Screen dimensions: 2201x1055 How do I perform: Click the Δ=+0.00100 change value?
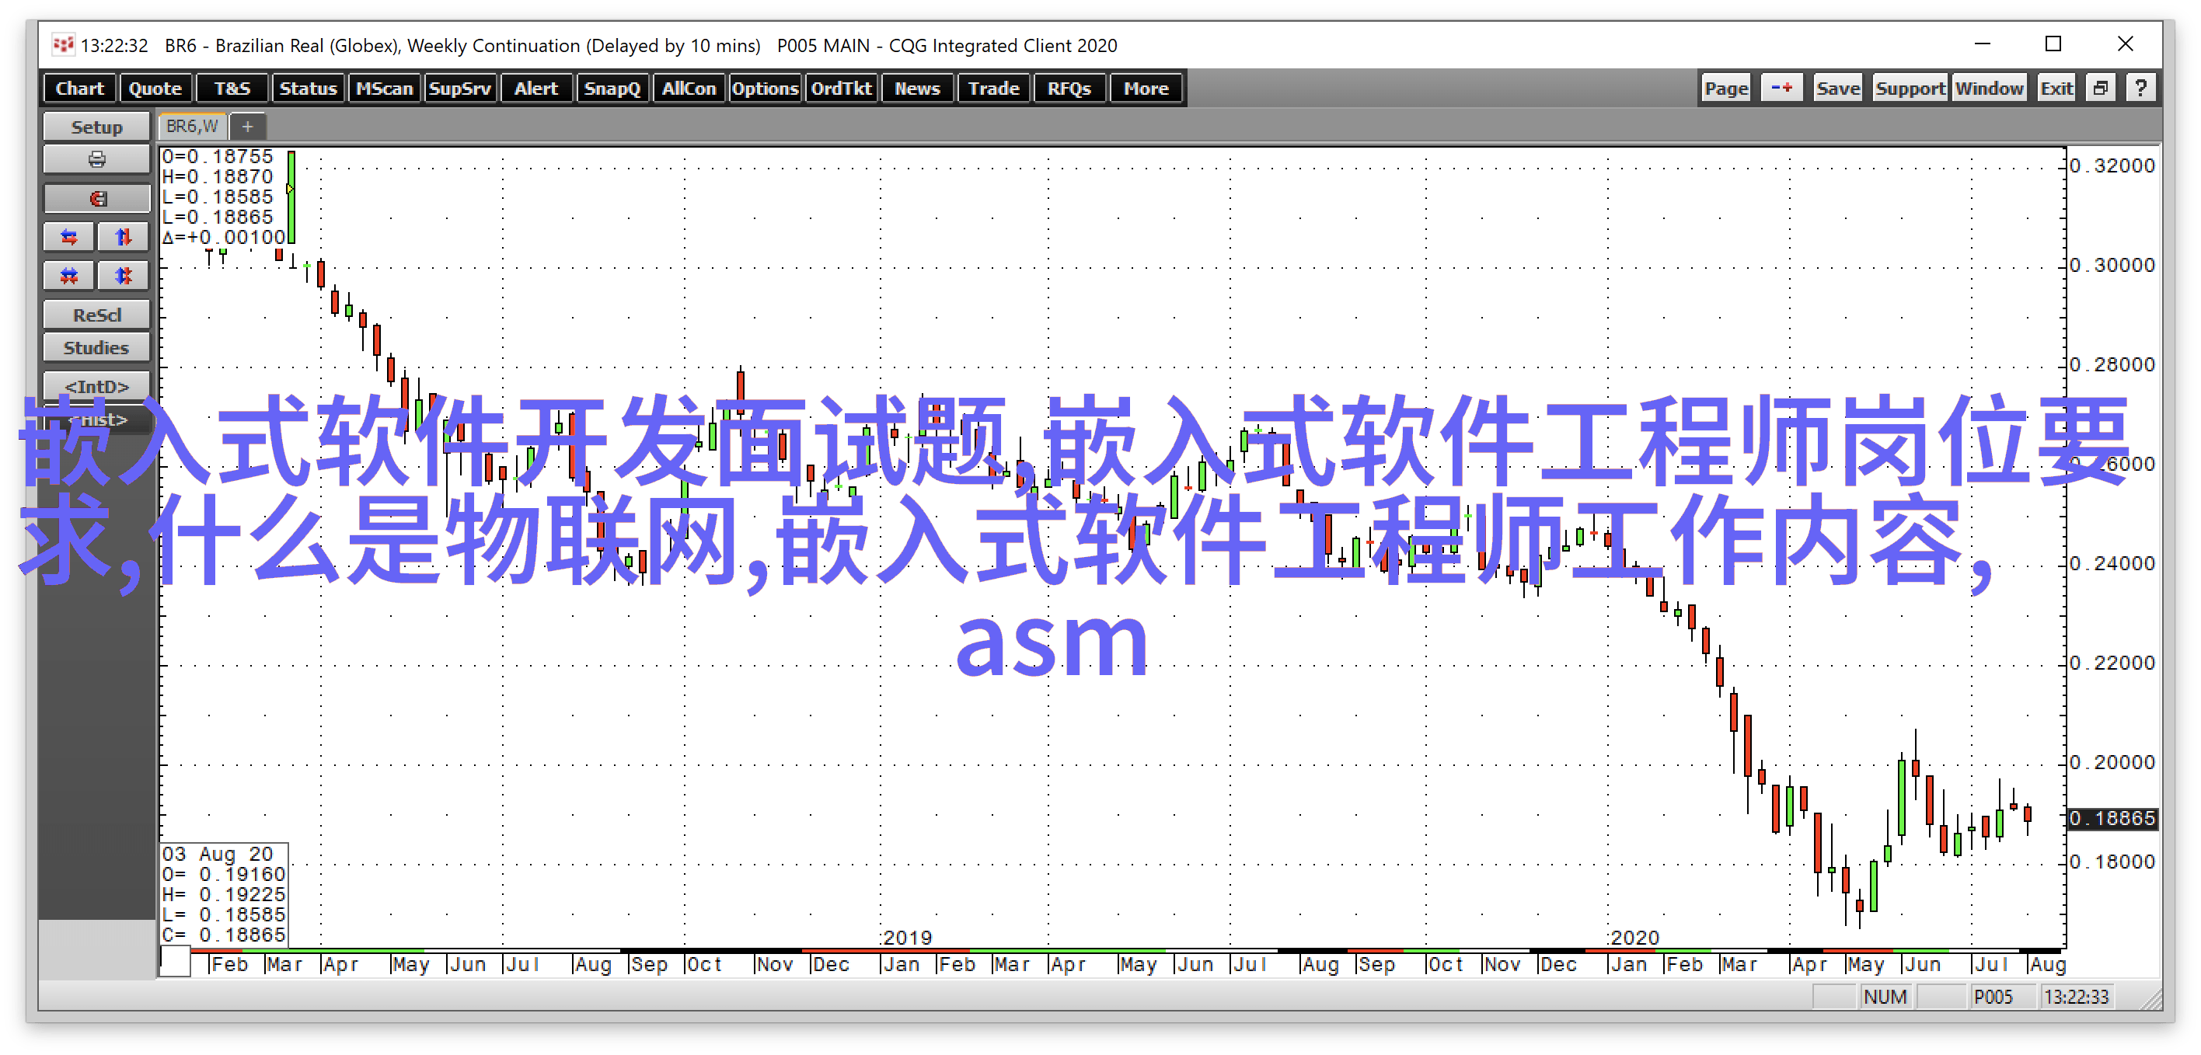pos(224,238)
